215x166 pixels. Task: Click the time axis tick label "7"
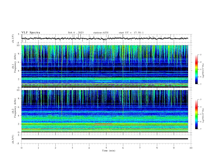click(140, 148)
